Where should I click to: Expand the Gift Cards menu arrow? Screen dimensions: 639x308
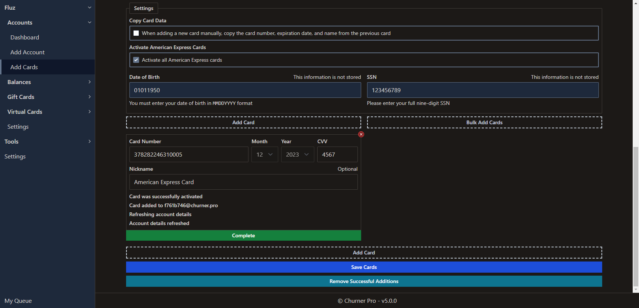point(89,97)
